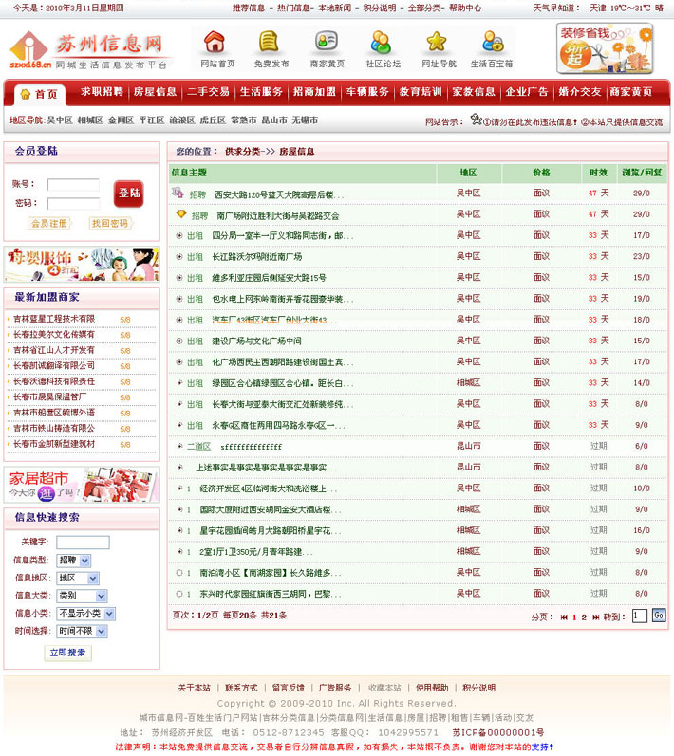
Task: Open the 社区论坛 community forum icon
Action: click(382, 43)
